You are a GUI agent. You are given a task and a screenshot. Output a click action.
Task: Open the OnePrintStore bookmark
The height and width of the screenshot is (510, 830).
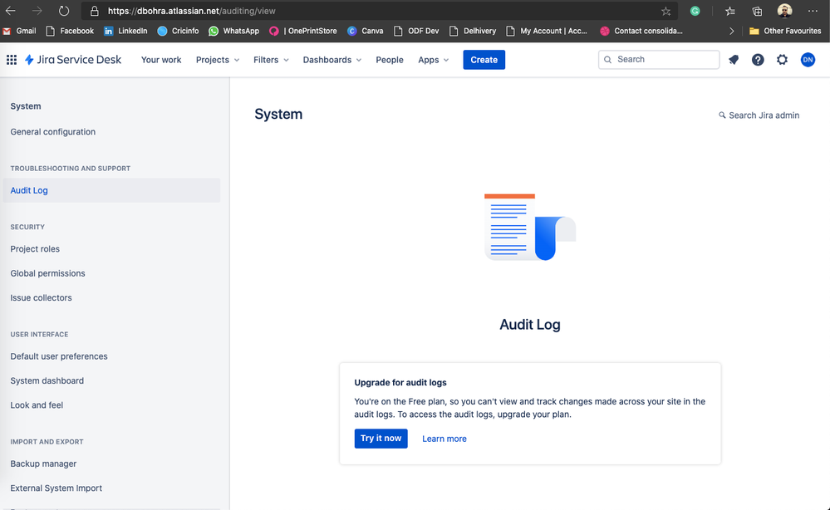303,31
